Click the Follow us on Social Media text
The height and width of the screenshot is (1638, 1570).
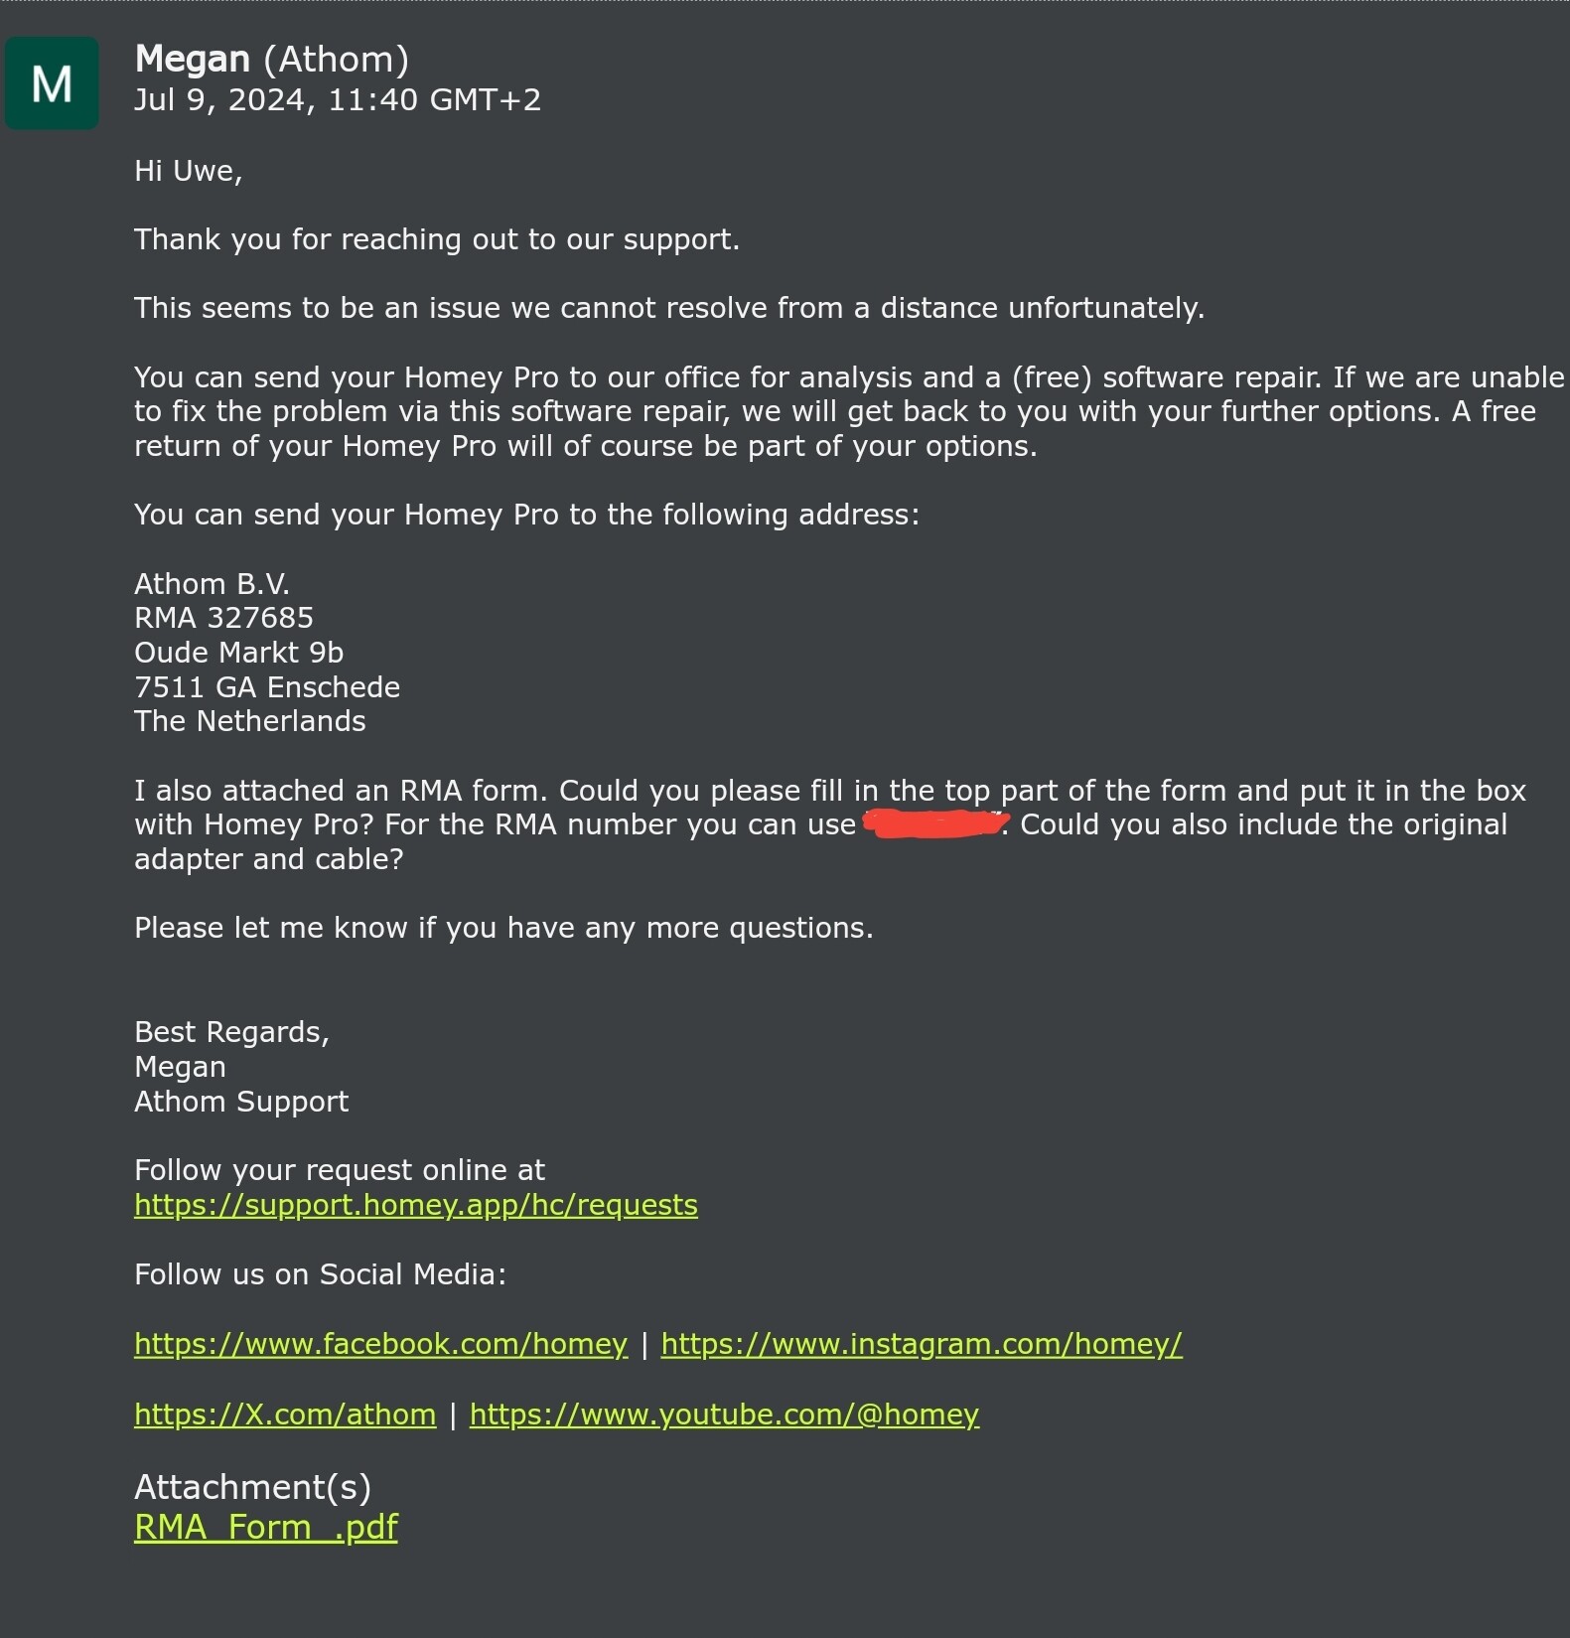[x=320, y=1274]
